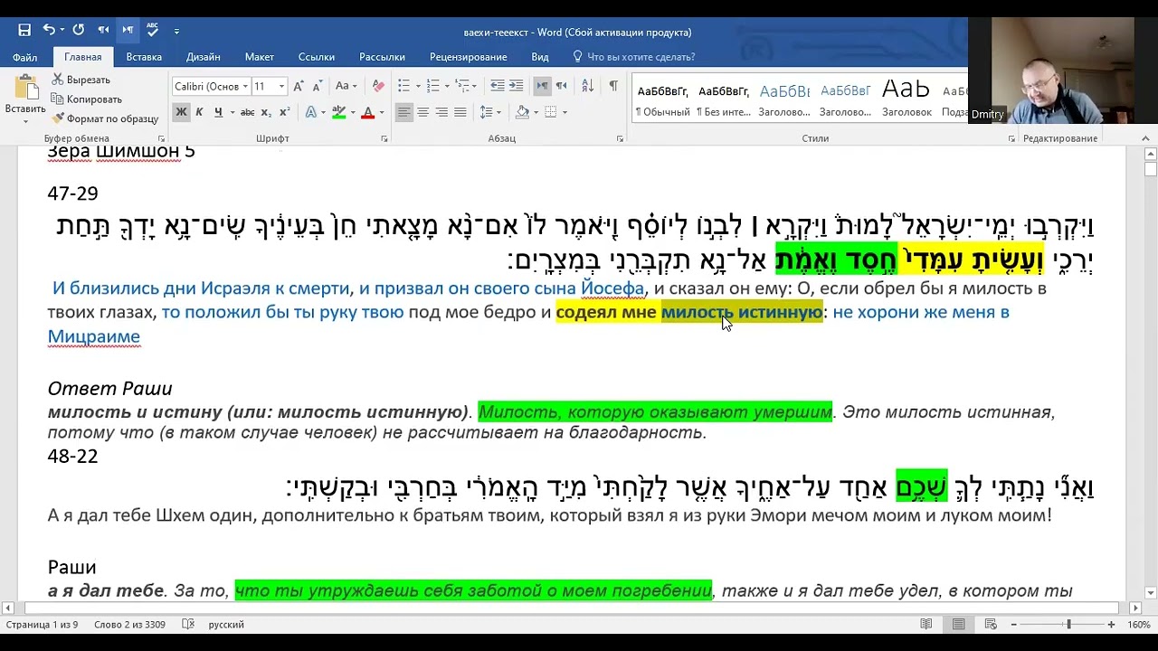Open the font color dropdown arrow

click(381, 112)
